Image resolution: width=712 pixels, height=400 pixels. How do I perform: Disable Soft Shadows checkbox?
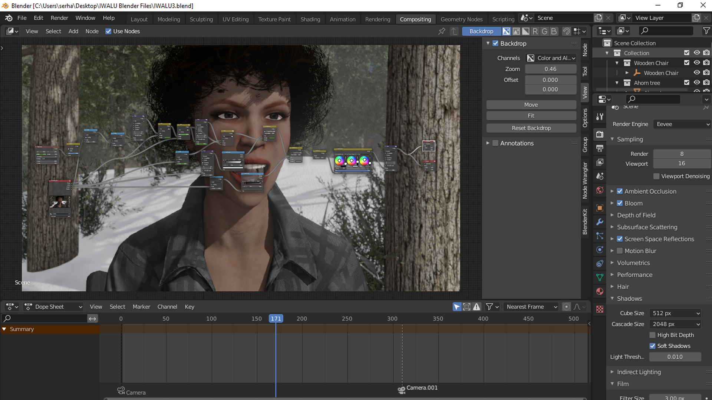pos(653,346)
